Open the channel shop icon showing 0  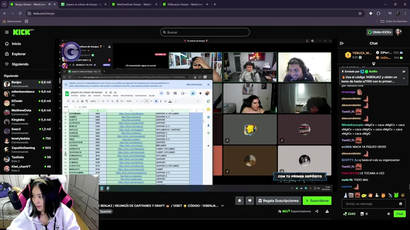[x=364, y=214]
